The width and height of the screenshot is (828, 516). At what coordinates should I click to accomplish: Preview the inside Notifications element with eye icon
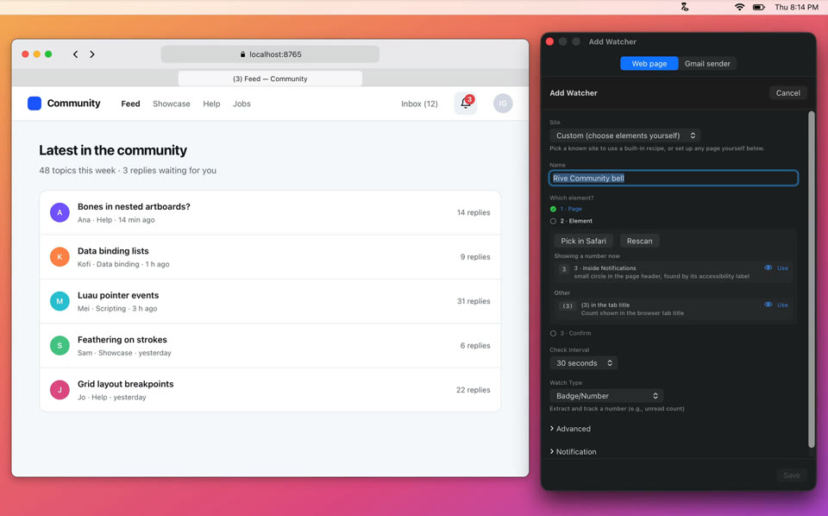tap(768, 267)
